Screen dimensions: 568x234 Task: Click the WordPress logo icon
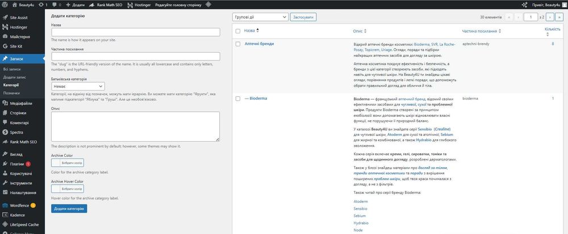5,4
